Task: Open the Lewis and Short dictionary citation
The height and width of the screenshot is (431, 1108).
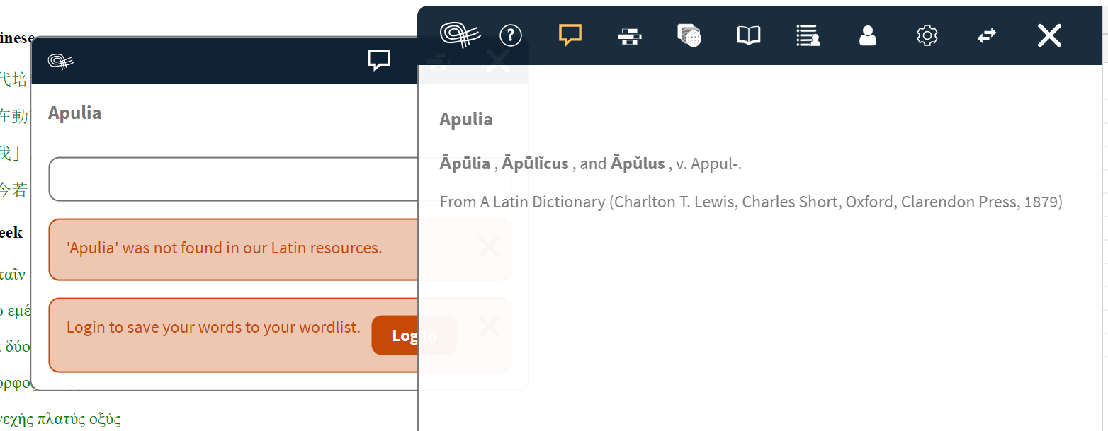Action: [751, 201]
